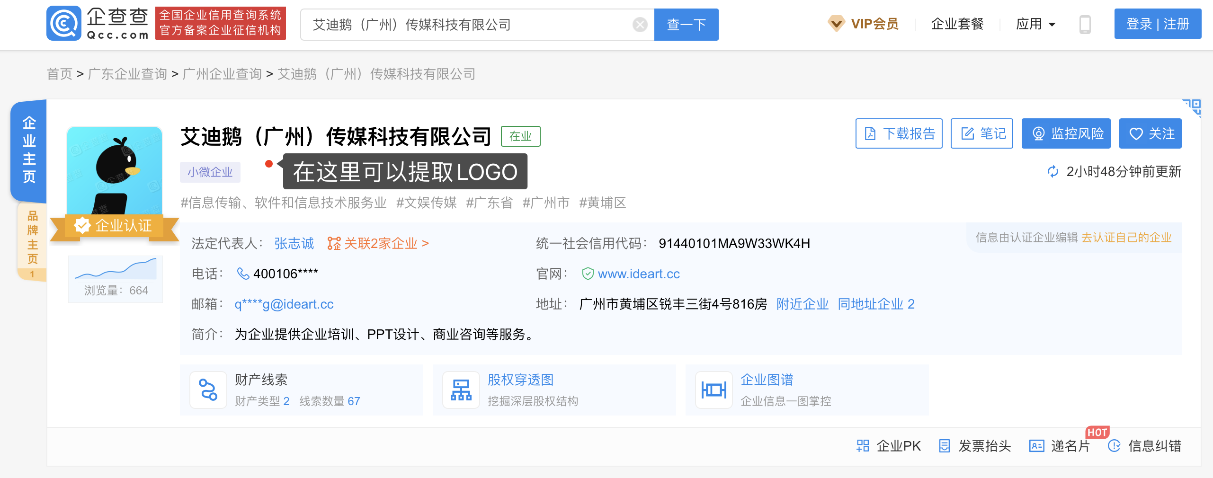Switch to the 品牌主页 side tab
1213x478 pixels.
[x=32, y=242]
